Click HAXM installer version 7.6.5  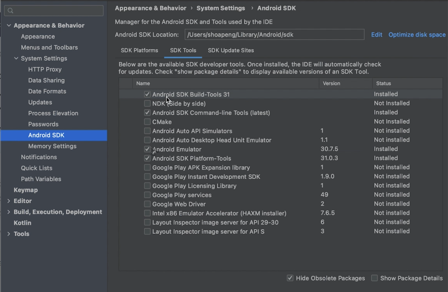327,213
